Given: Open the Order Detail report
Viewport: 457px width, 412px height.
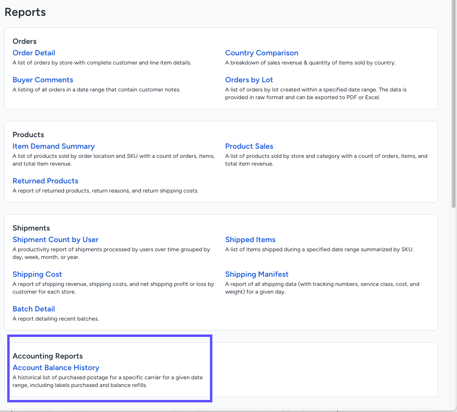Looking at the screenshot, I should coord(34,53).
